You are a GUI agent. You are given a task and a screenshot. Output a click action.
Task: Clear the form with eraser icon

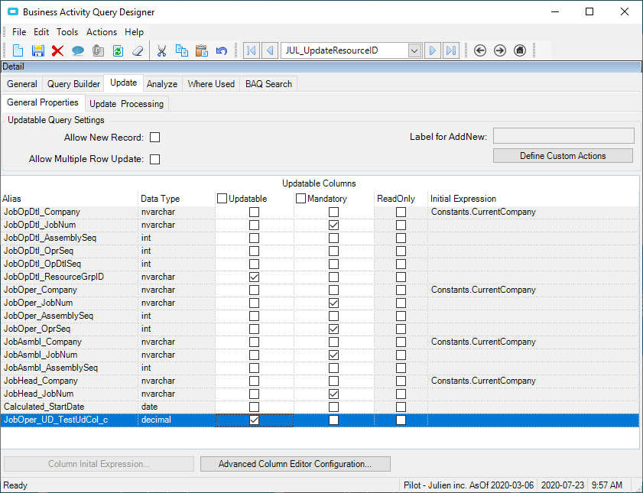click(x=138, y=50)
